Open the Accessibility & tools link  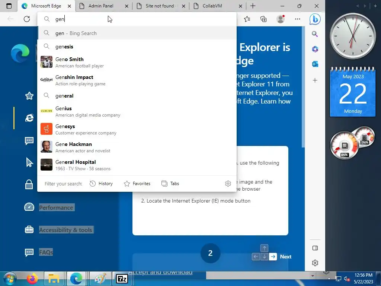click(x=65, y=230)
